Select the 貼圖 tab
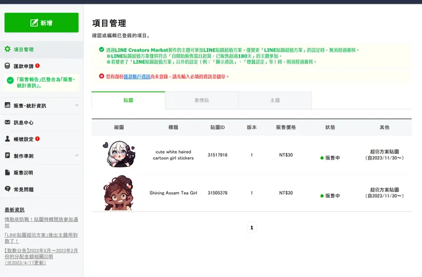 128,100
